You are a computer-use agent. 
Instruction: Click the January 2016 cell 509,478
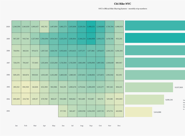[16, 75]
